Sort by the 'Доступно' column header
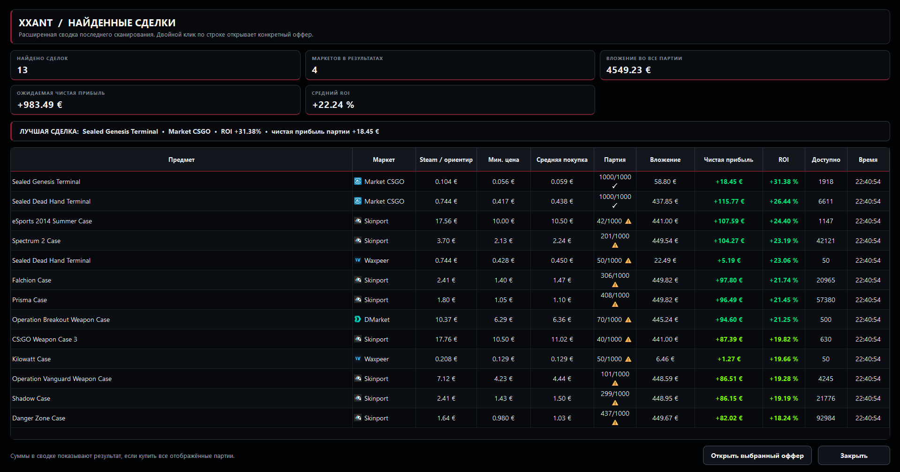900x472 pixels. pos(826,160)
